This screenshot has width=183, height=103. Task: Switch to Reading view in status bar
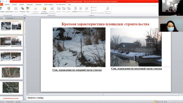[160, 102]
